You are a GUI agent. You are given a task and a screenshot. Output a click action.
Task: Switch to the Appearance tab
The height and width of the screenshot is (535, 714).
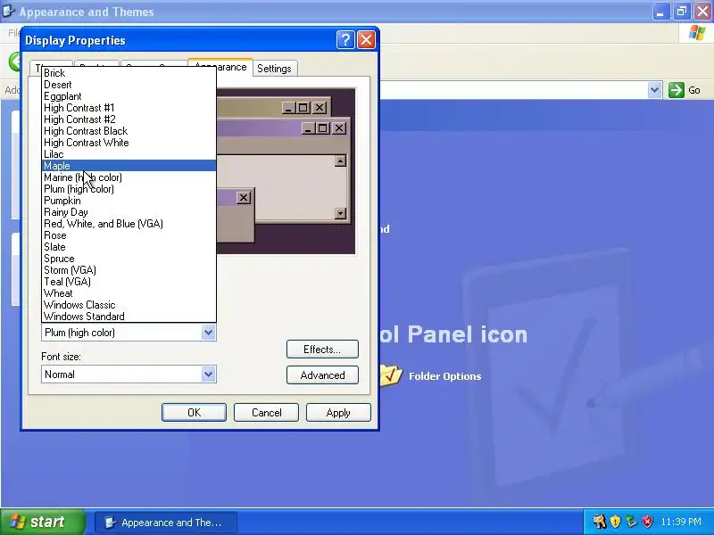(x=220, y=67)
